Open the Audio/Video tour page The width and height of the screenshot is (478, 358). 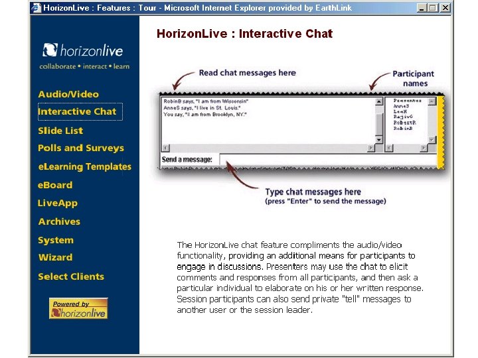(x=68, y=94)
